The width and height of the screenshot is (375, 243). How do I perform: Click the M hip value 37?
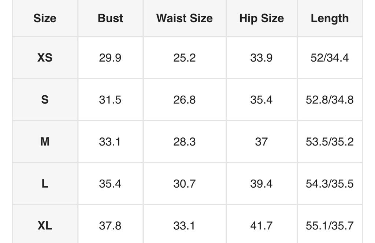tap(261, 141)
